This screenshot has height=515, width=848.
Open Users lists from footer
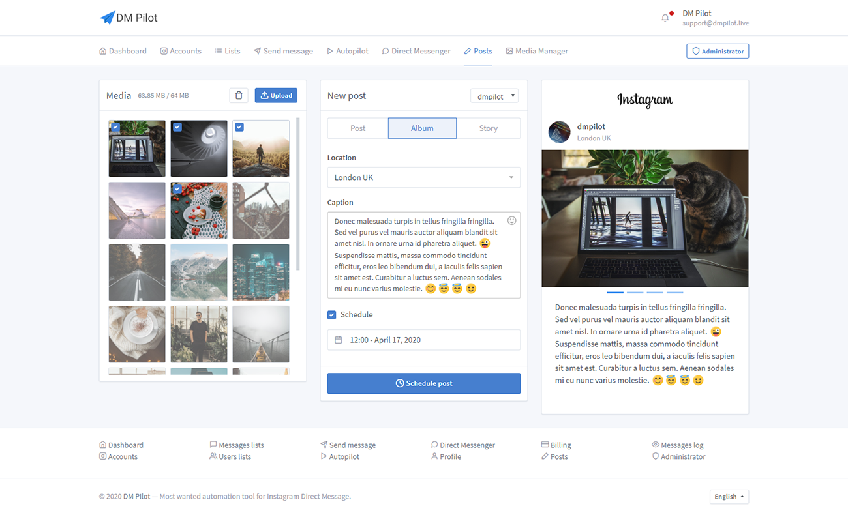click(x=230, y=456)
